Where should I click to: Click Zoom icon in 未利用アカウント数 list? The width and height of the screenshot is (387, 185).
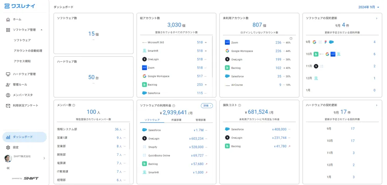pyautogui.click(x=227, y=42)
